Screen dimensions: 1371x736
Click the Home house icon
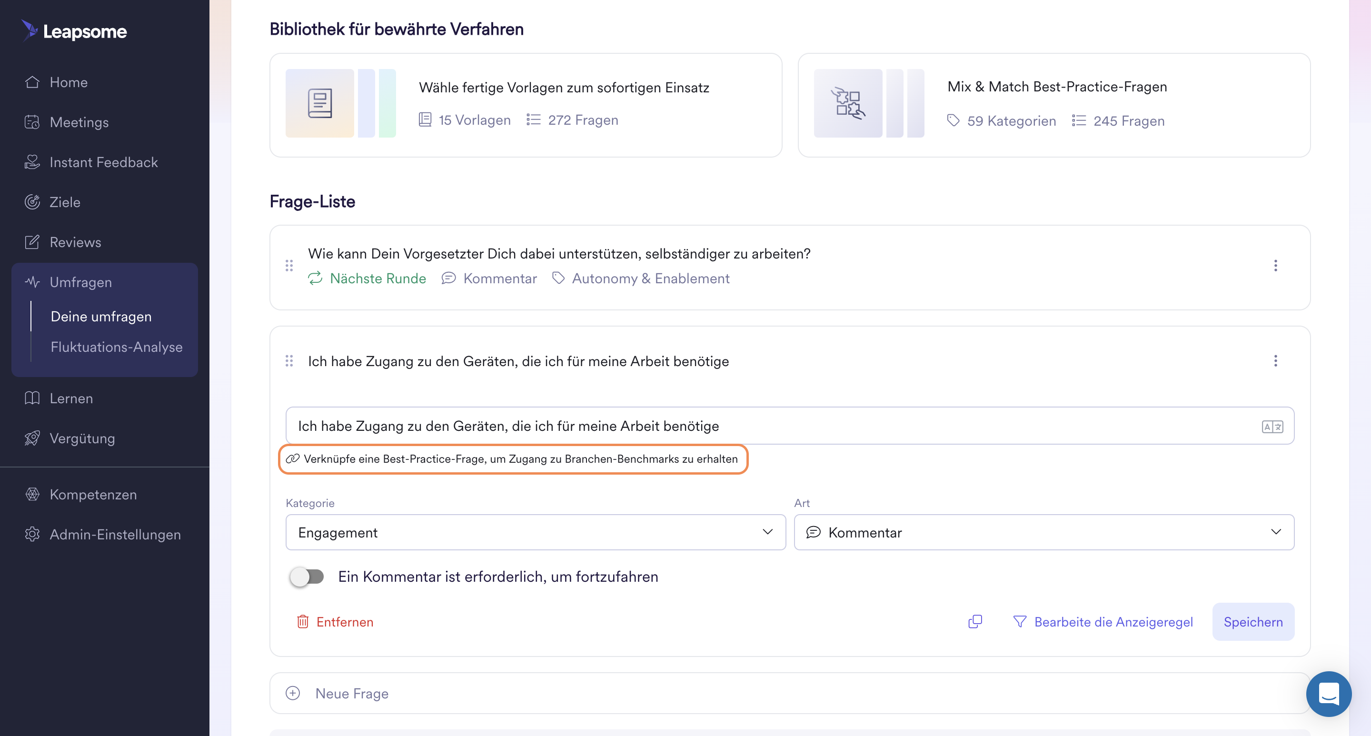pos(32,82)
